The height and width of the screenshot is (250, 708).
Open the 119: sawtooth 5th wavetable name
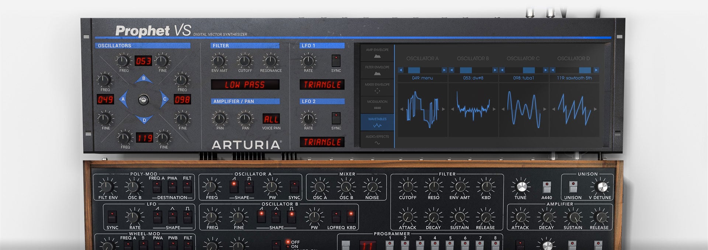pos(575,78)
